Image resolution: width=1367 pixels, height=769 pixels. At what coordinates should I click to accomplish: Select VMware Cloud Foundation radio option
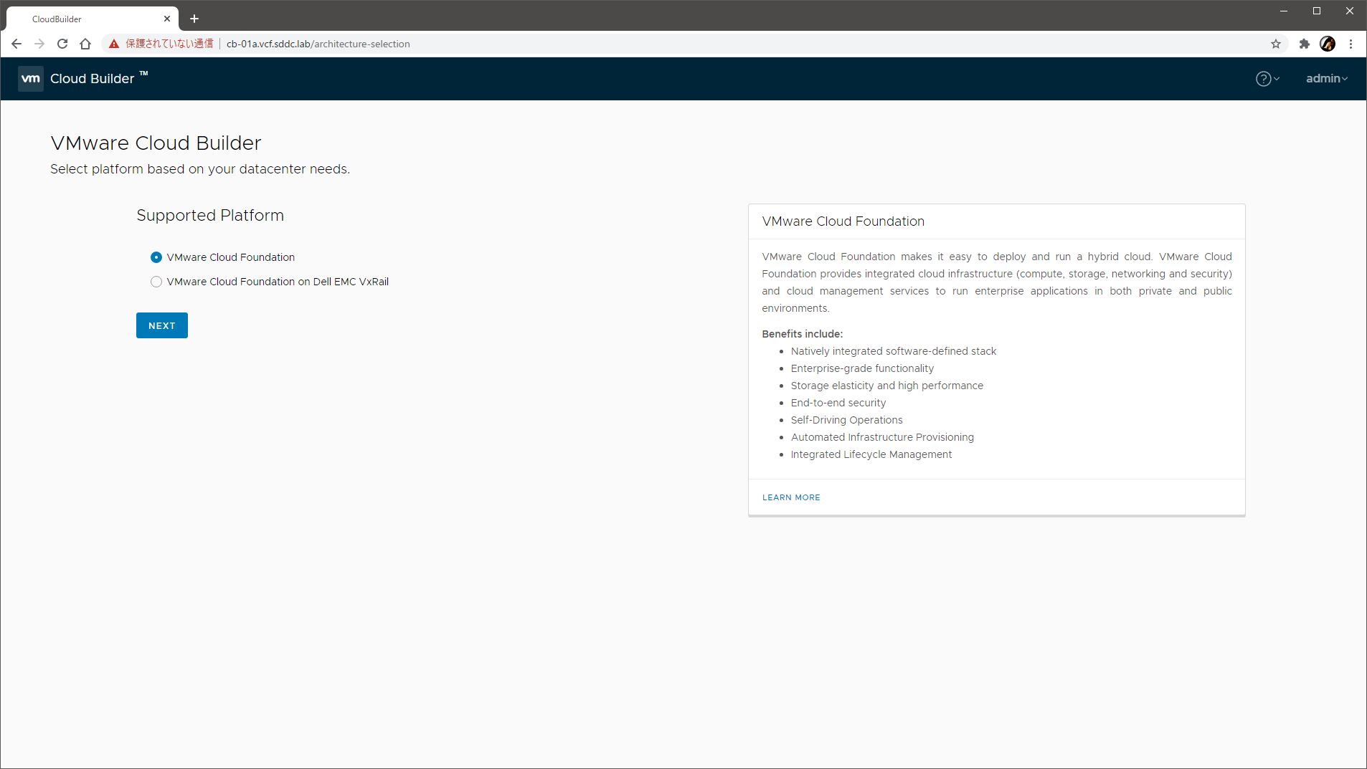[156, 257]
